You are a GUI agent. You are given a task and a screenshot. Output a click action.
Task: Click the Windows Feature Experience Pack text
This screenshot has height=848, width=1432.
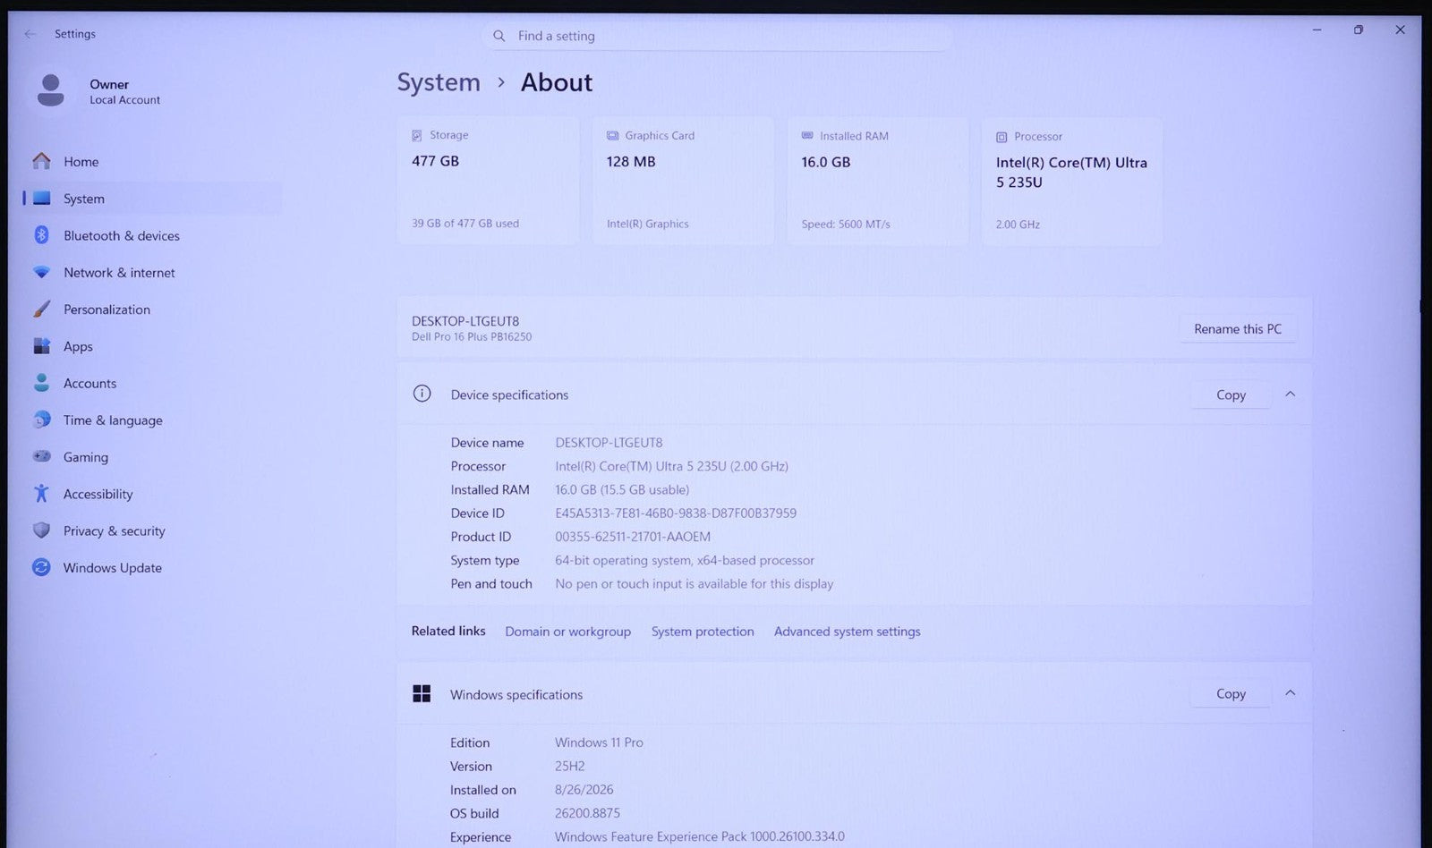699,837
